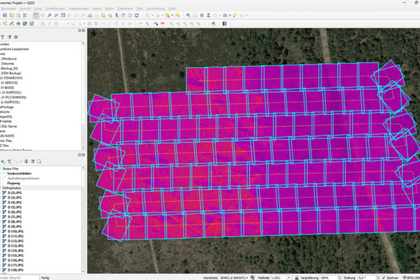Click the Drehung rotation stepper arrows
Screen dimensions: 420x280
[378, 278]
